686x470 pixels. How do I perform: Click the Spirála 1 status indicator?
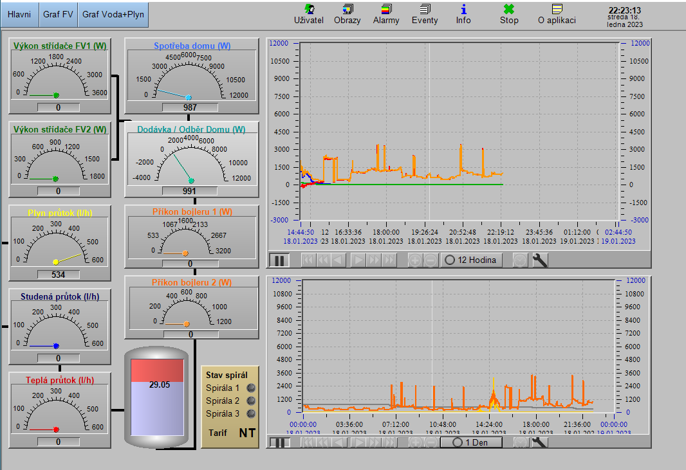(x=251, y=388)
